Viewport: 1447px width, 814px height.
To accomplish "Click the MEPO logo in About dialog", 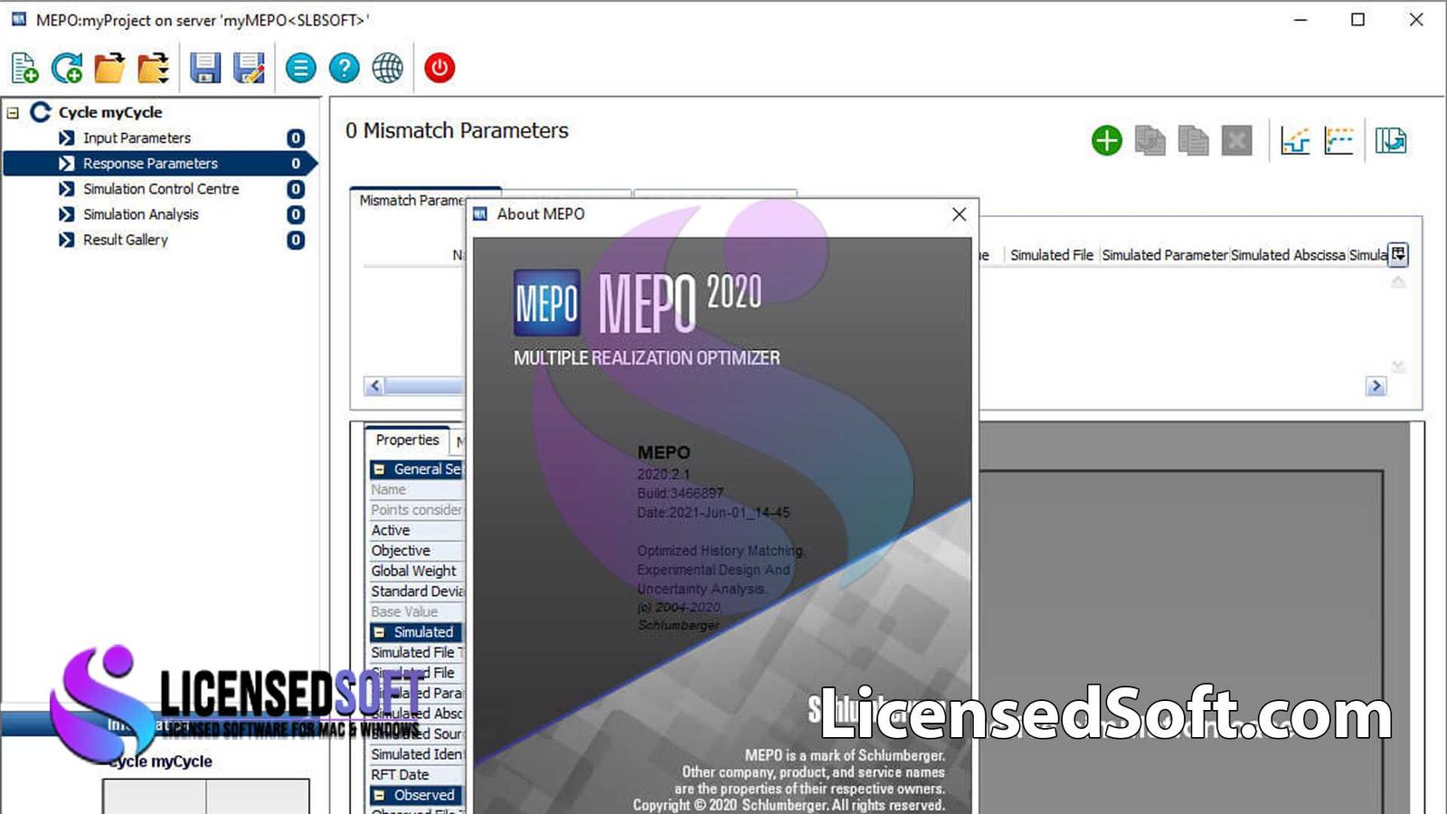I will pos(546,302).
